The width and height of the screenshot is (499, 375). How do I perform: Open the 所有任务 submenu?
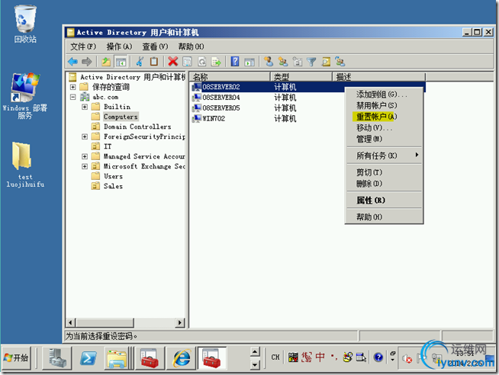tap(384, 155)
